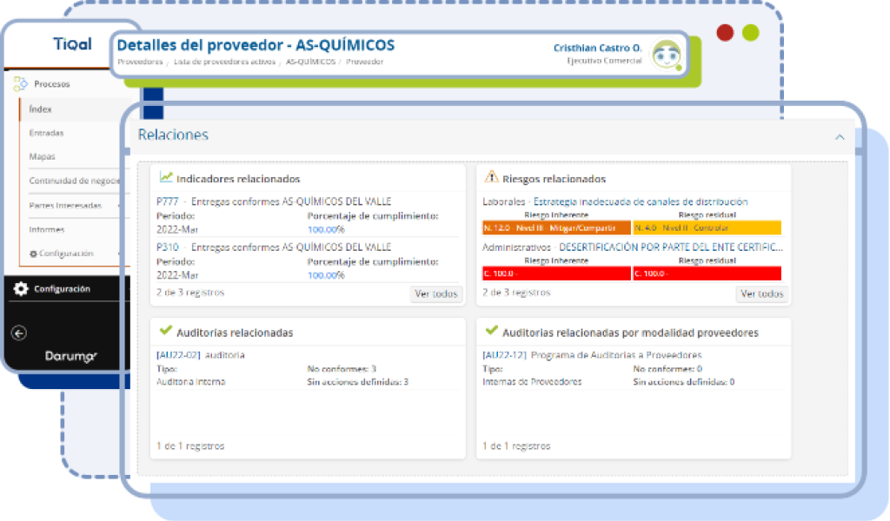Click the Darumo logo at sidebar bottom
Viewport: 890px width, 521px height.
click(71, 357)
